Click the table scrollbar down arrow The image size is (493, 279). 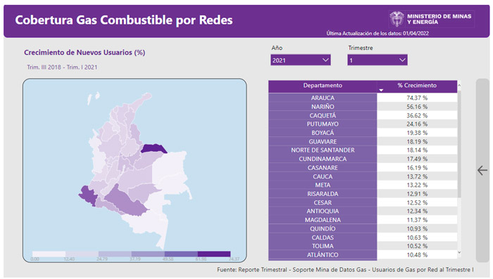[x=459, y=252]
